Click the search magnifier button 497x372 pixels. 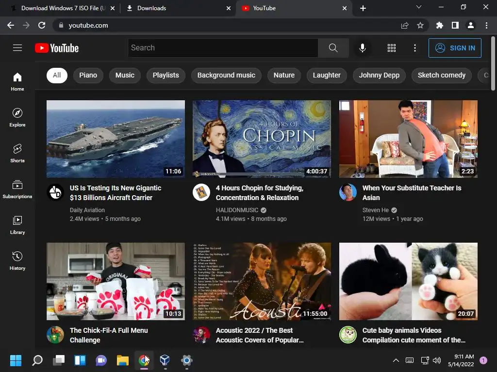[333, 48]
